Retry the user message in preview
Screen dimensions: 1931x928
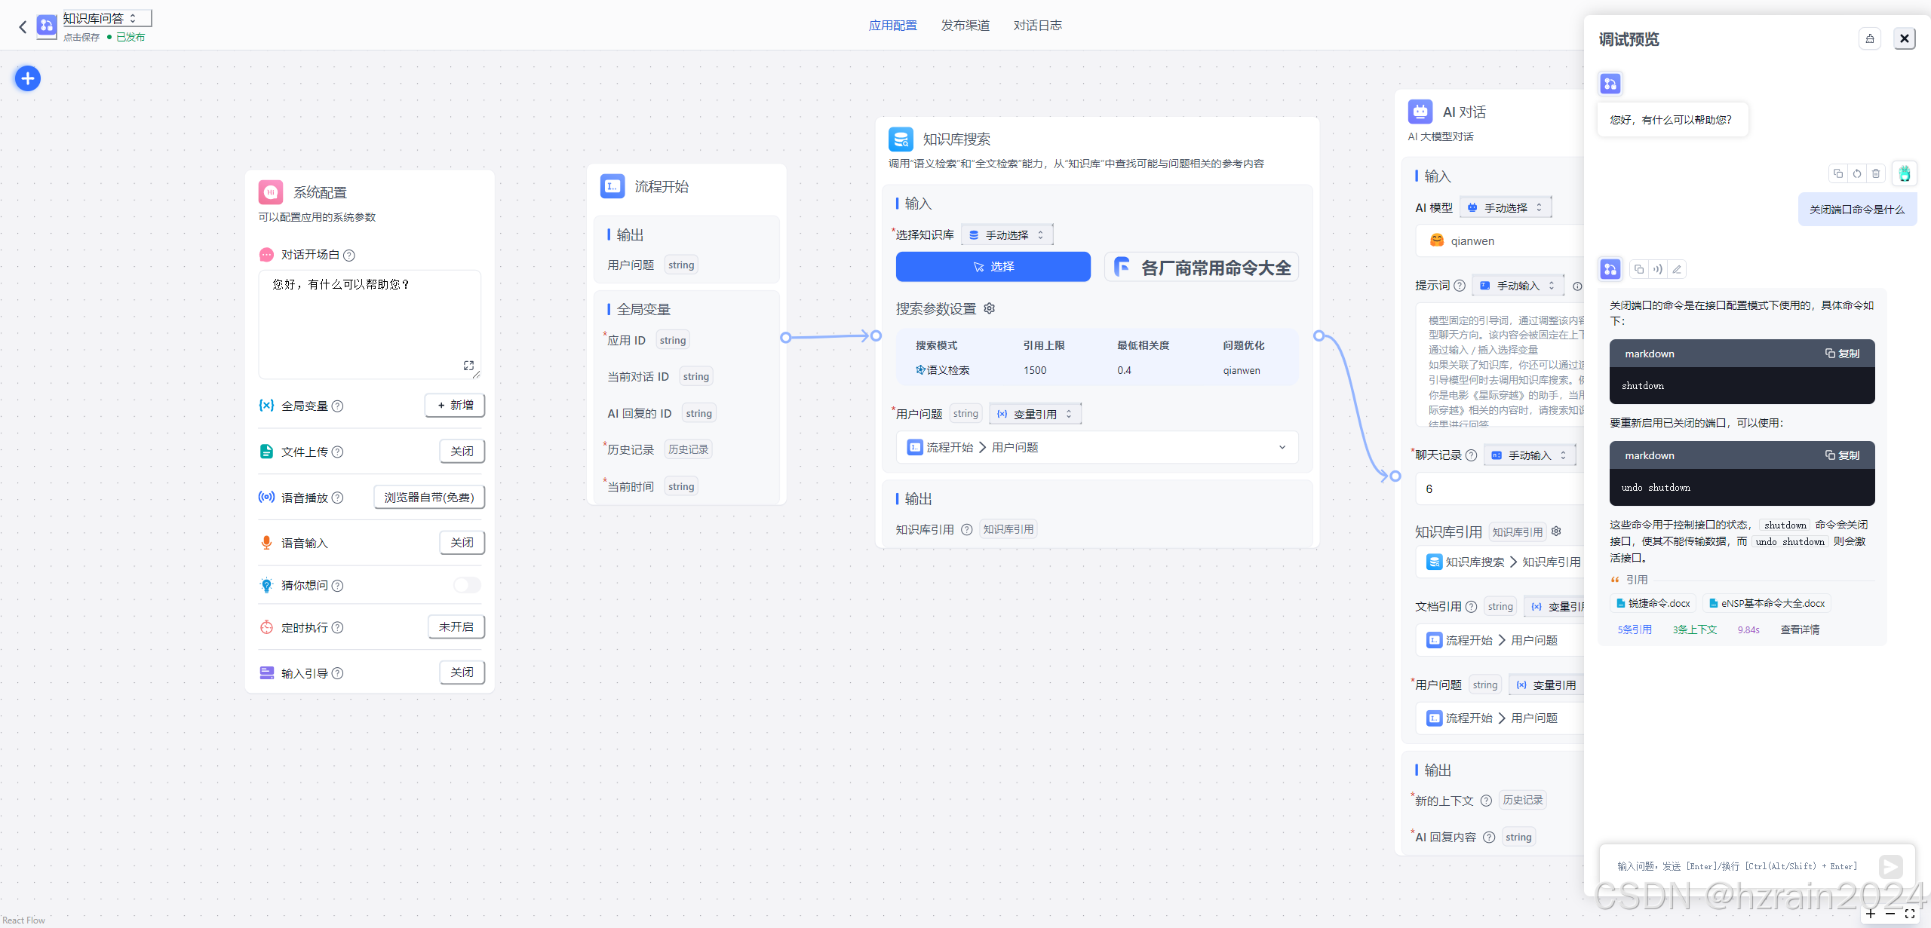coord(1857,174)
